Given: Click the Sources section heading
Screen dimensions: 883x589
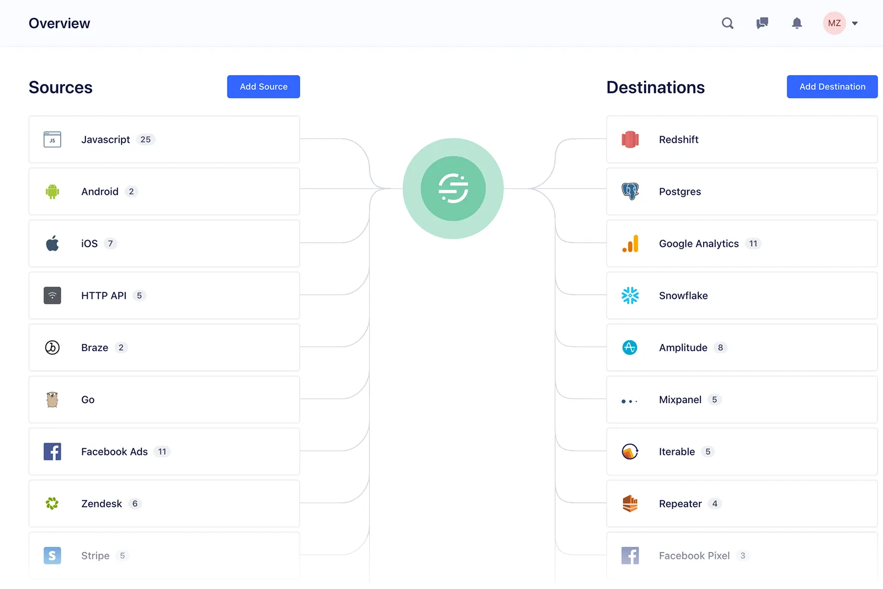Looking at the screenshot, I should (61, 87).
